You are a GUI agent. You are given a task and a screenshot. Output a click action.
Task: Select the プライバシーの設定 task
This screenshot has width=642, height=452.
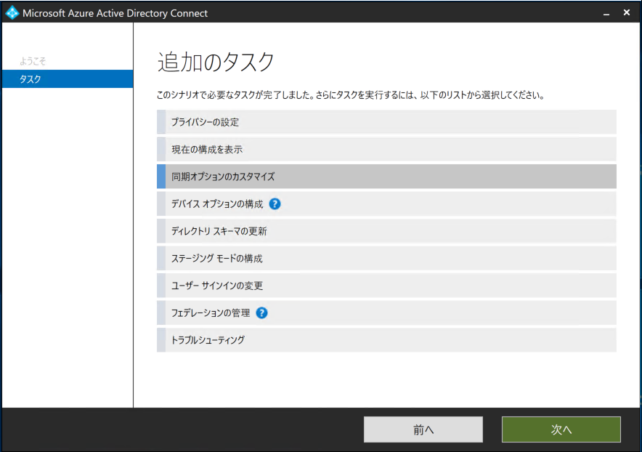click(x=386, y=121)
